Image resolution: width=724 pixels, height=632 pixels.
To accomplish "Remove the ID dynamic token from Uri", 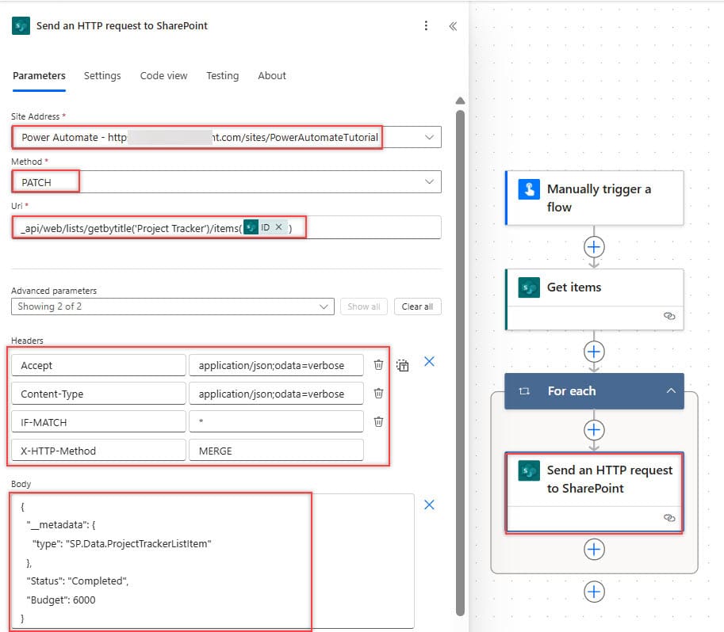I will [x=279, y=227].
